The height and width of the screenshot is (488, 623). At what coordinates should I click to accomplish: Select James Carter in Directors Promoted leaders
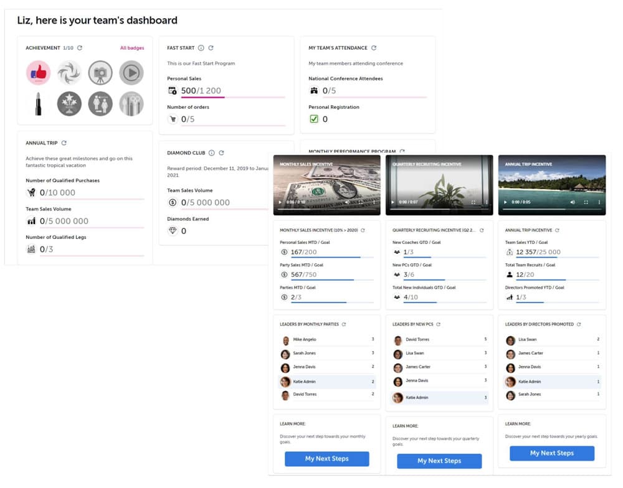(553, 354)
